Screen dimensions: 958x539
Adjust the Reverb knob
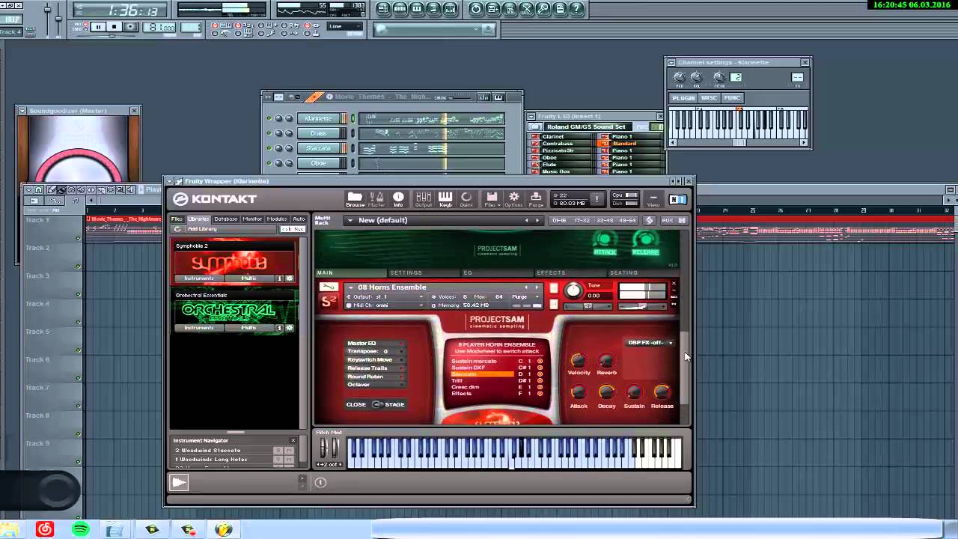pos(606,361)
